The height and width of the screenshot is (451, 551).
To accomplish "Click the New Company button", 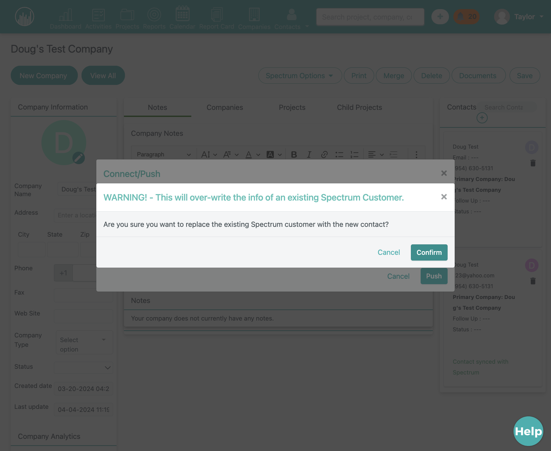I will 43,76.
